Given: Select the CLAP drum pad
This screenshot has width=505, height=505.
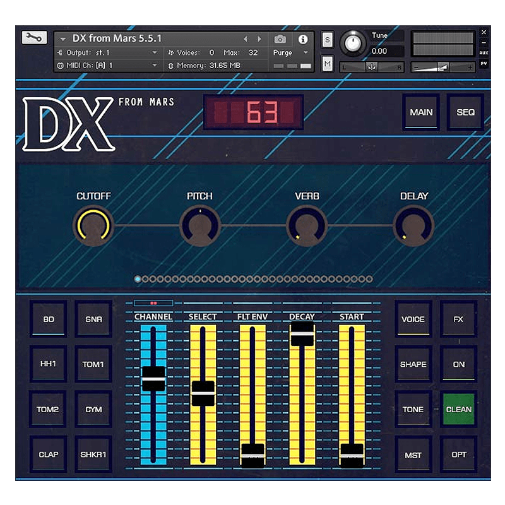Looking at the screenshot, I should coord(49,454).
